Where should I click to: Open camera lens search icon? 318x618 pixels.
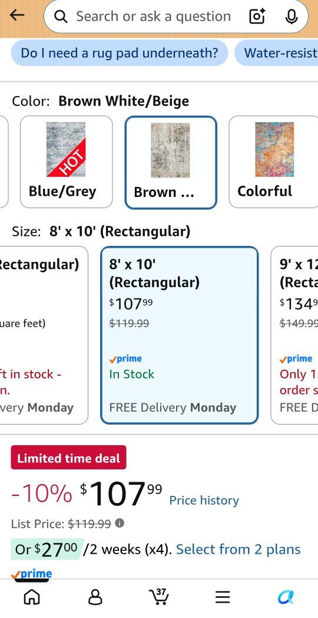coord(257,16)
